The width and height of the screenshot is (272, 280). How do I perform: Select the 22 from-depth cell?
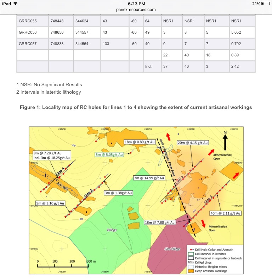coord(172,55)
